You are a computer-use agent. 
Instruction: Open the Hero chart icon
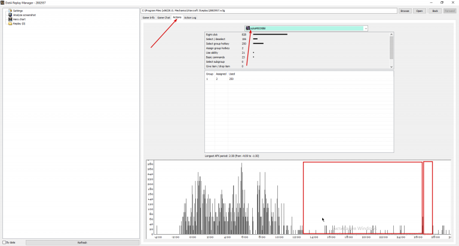pyautogui.click(x=10, y=19)
